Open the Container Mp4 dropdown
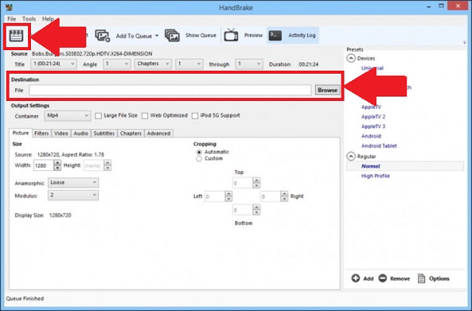The image size is (472, 311). [x=68, y=116]
